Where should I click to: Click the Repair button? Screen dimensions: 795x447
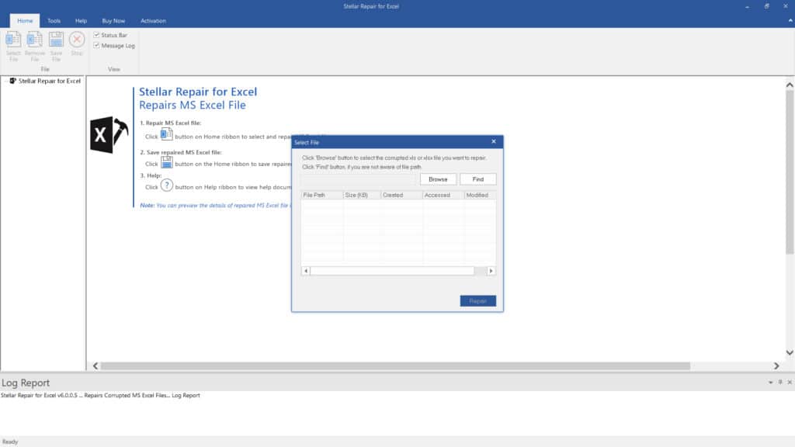tap(478, 301)
